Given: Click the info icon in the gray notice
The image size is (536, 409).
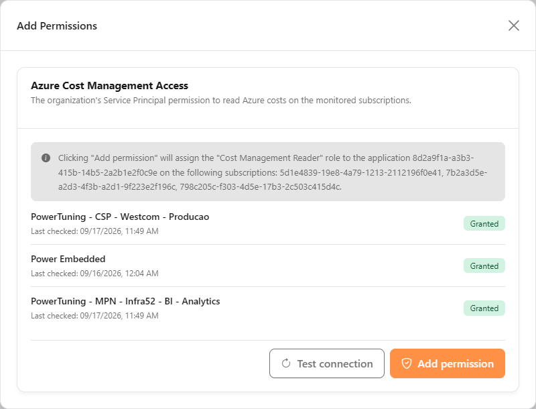Looking at the screenshot, I should click(x=46, y=158).
